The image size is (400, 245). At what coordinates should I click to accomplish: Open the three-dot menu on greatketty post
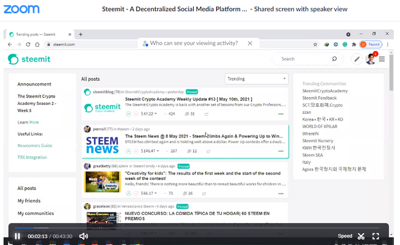point(281,194)
